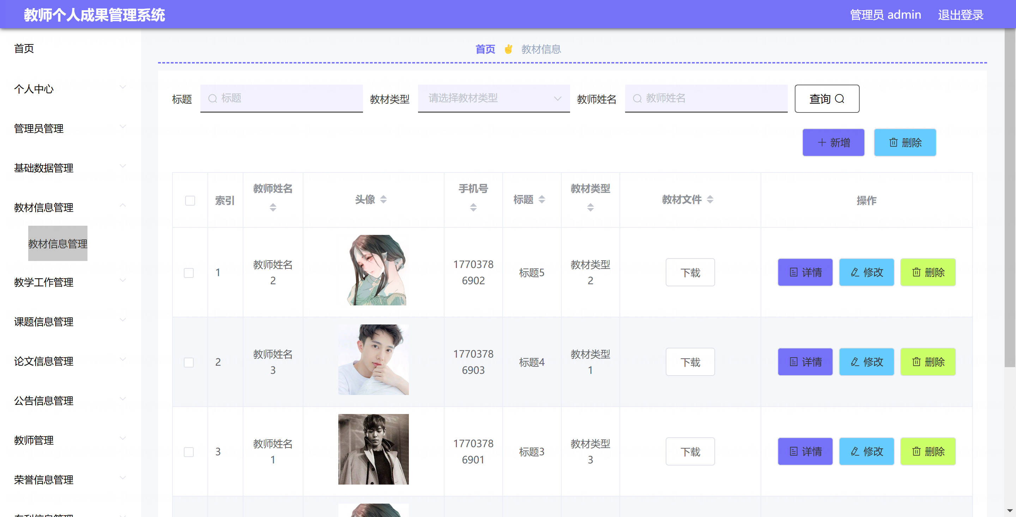
Task: Click bulk 删除 button above table
Action: 905,142
